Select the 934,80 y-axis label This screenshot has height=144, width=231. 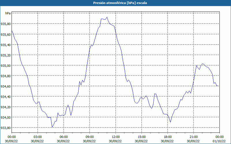[x=5, y=76]
